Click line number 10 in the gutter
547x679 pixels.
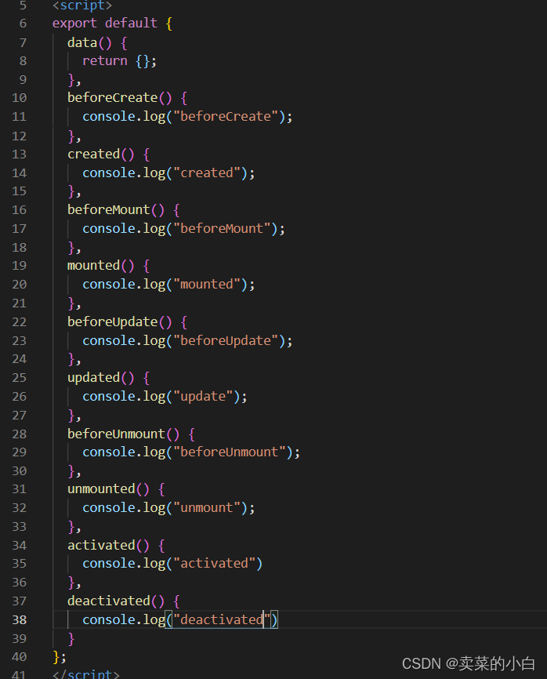point(19,98)
